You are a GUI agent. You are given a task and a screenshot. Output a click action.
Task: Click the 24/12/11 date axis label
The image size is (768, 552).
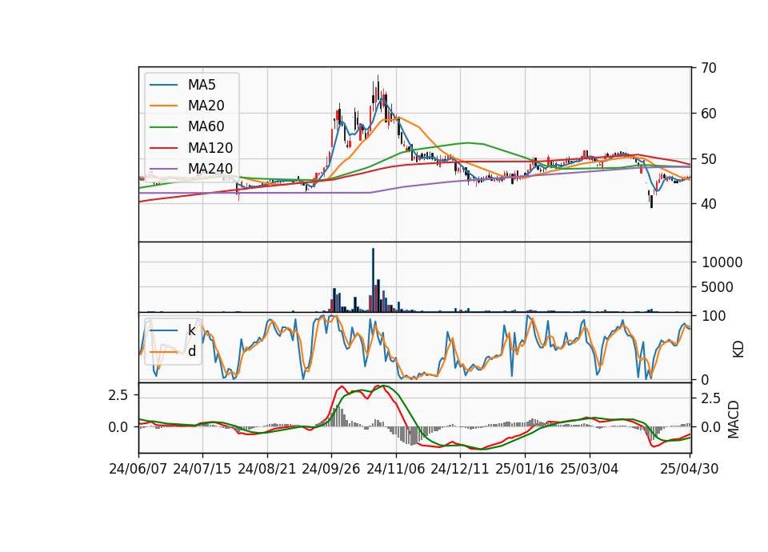point(460,469)
